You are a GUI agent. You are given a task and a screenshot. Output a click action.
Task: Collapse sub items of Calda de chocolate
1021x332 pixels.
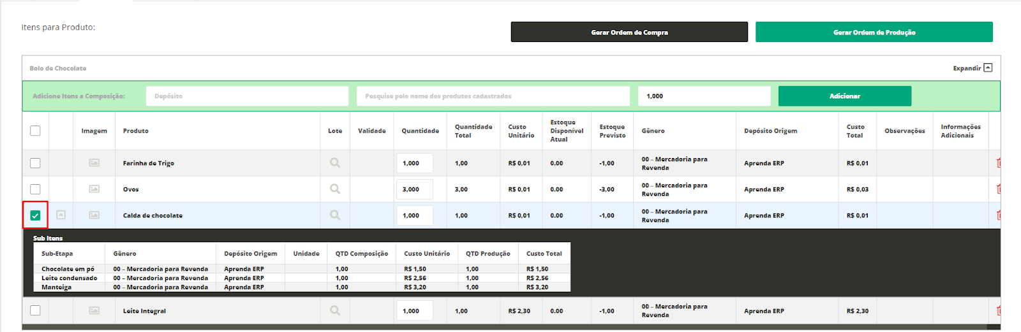[x=61, y=215]
